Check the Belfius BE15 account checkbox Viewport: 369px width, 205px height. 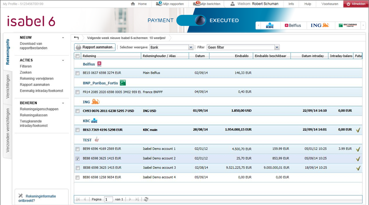click(x=78, y=73)
